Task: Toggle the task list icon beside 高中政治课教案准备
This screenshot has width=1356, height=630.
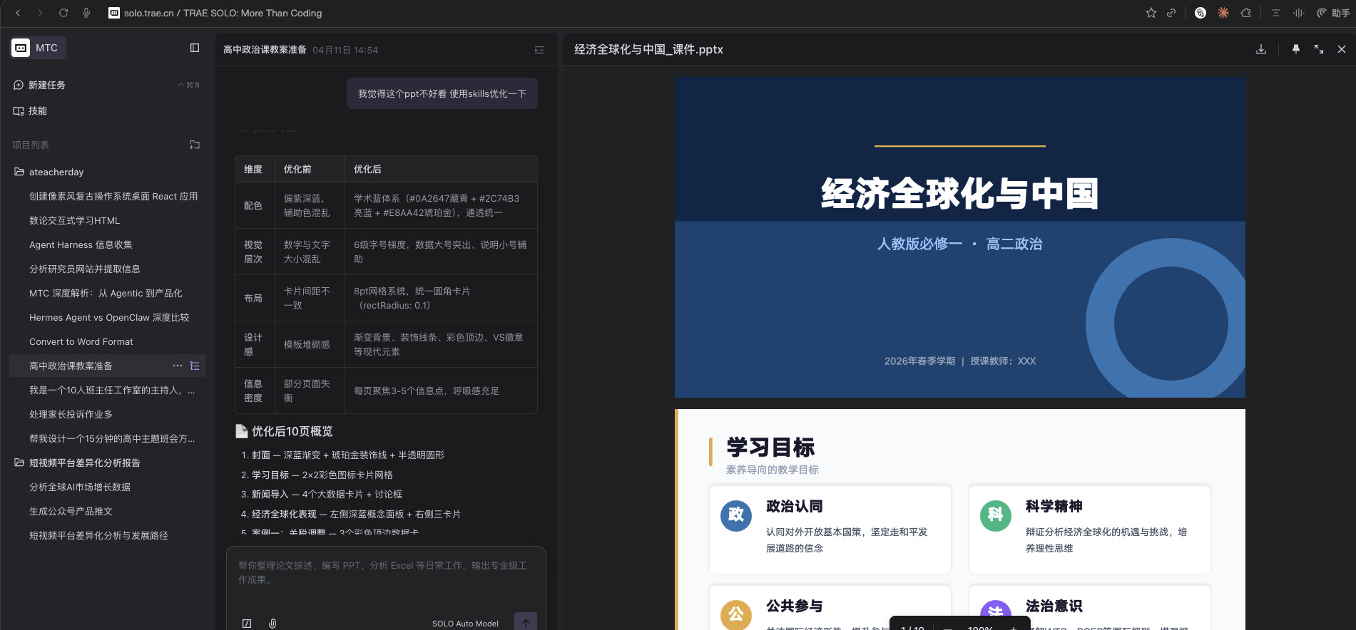Action: [195, 366]
